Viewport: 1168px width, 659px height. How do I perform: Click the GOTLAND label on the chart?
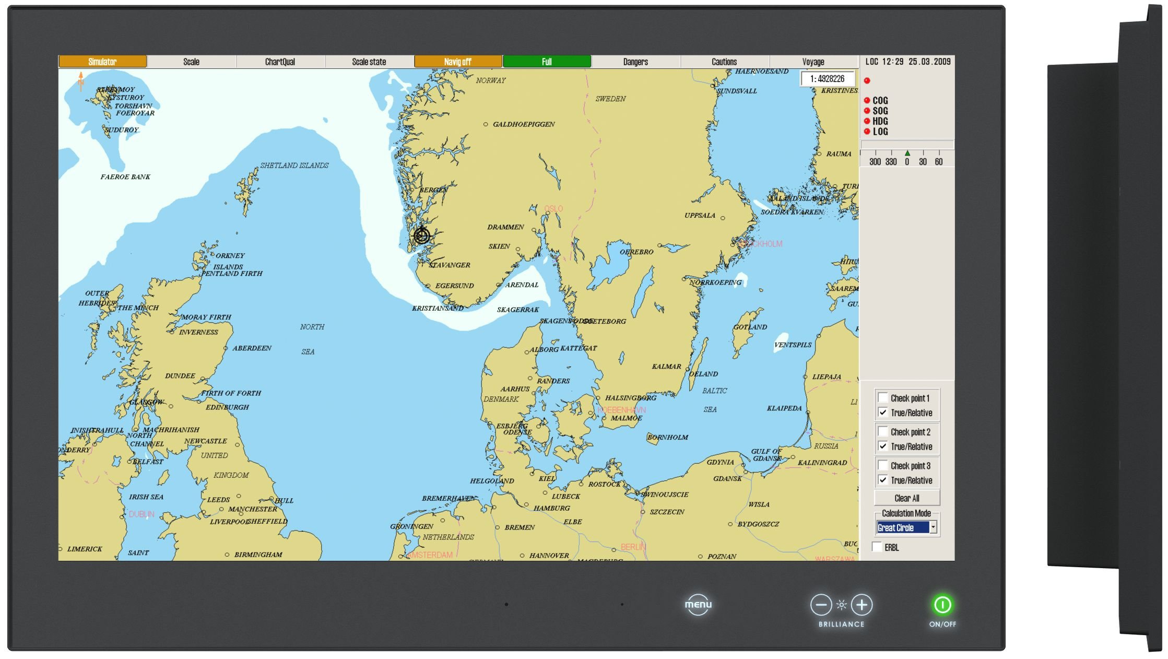(x=750, y=327)
